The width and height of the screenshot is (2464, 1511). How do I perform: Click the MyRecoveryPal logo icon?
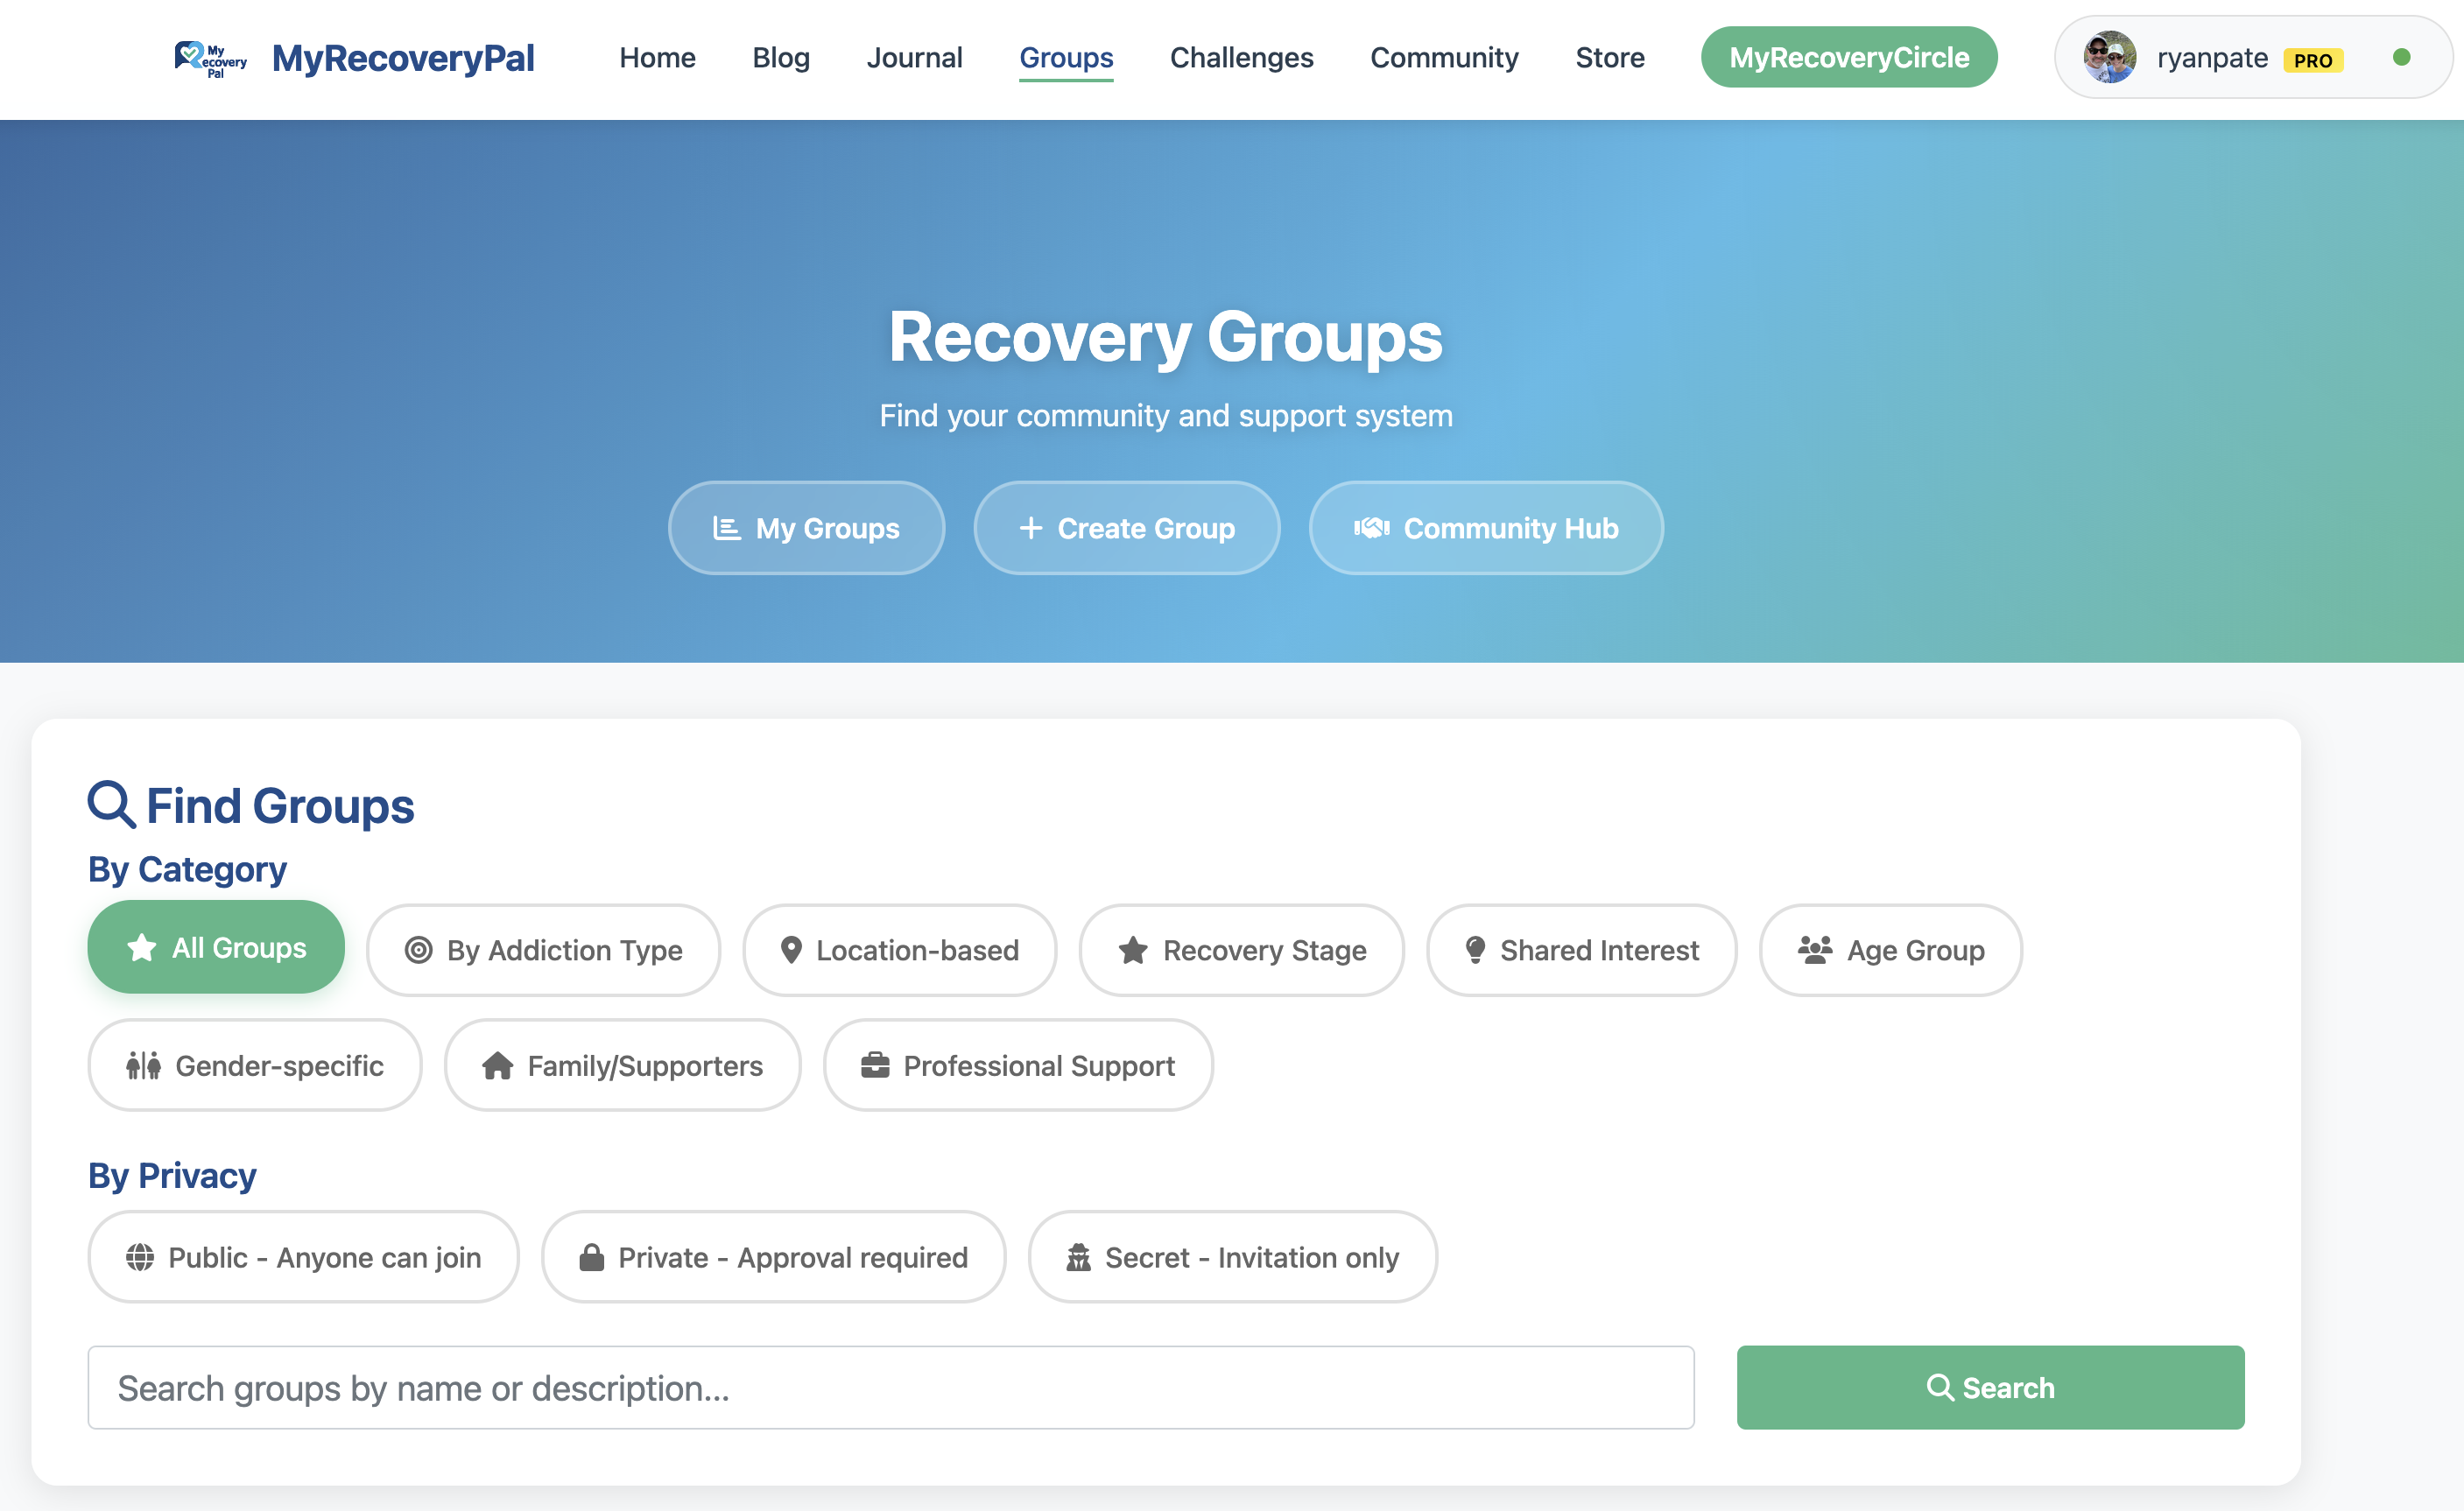209,59
